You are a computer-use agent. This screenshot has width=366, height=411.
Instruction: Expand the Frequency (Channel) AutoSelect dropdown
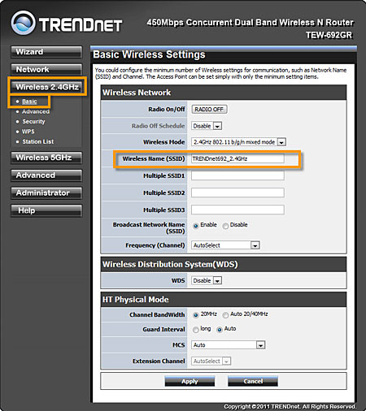click(225, 245)
